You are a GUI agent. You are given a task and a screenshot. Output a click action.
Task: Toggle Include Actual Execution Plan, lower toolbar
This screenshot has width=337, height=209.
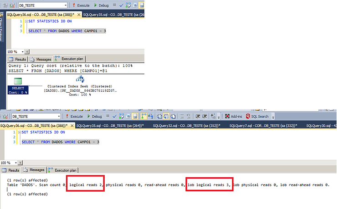pyautogui.click(x=143, y=116)
